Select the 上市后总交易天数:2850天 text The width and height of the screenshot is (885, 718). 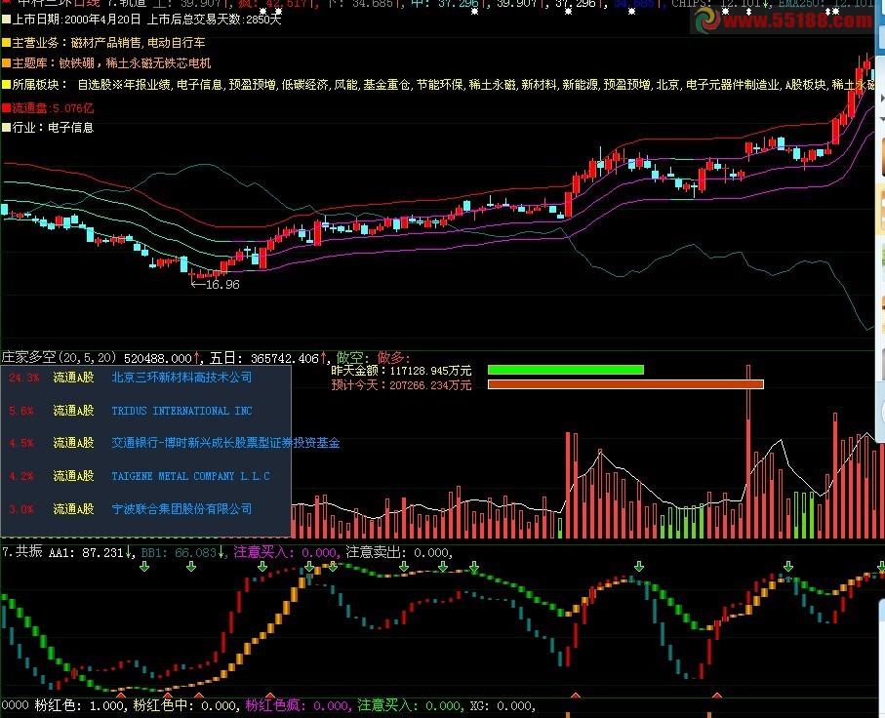[x=214, y=20]
